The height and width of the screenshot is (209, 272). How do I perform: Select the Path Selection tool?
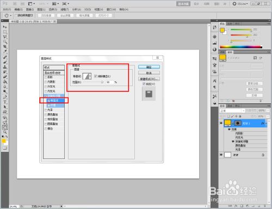point(5,107)
